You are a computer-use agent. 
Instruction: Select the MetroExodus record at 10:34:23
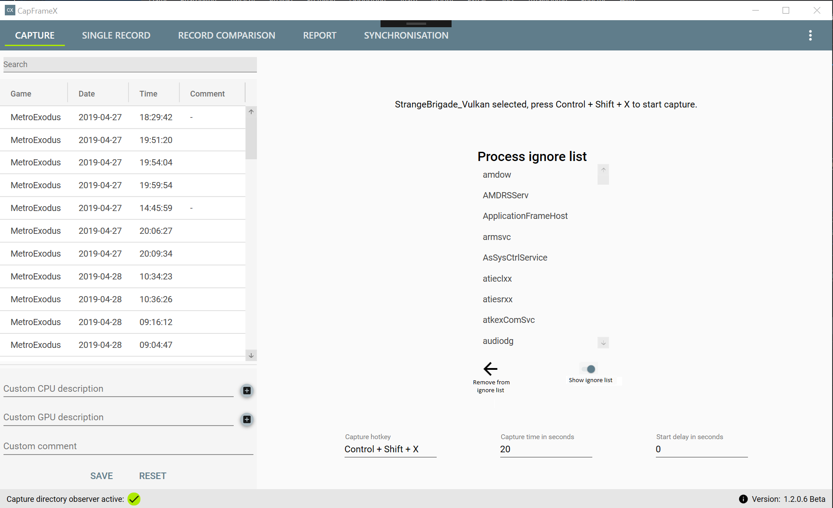pos(123,276)
